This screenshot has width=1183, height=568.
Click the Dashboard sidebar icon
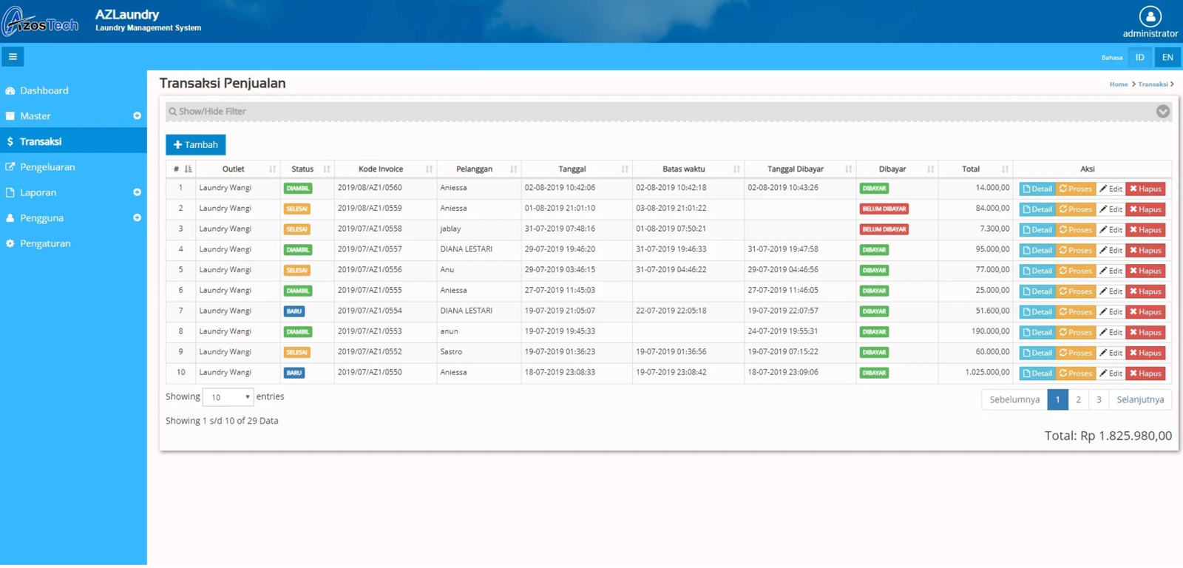[x=10, y=91]
